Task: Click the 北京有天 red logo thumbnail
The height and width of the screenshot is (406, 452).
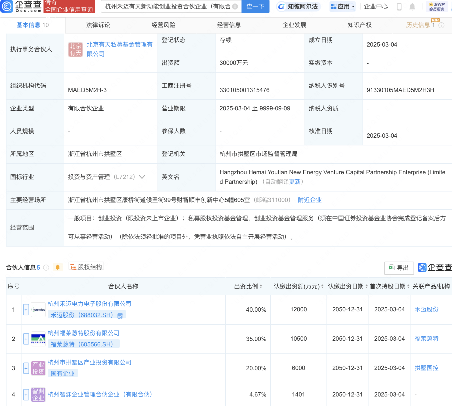Action: click(75, 49)
